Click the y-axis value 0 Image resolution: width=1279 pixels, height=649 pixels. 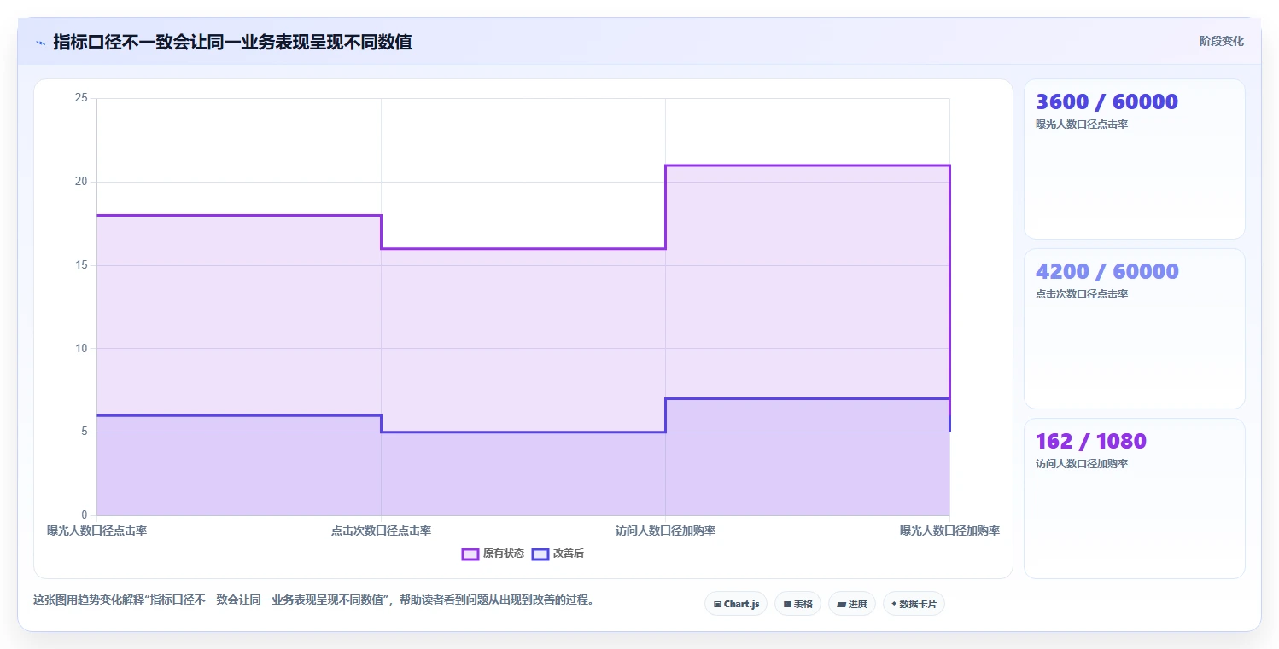pyautogui.click(x=84, y=515)
